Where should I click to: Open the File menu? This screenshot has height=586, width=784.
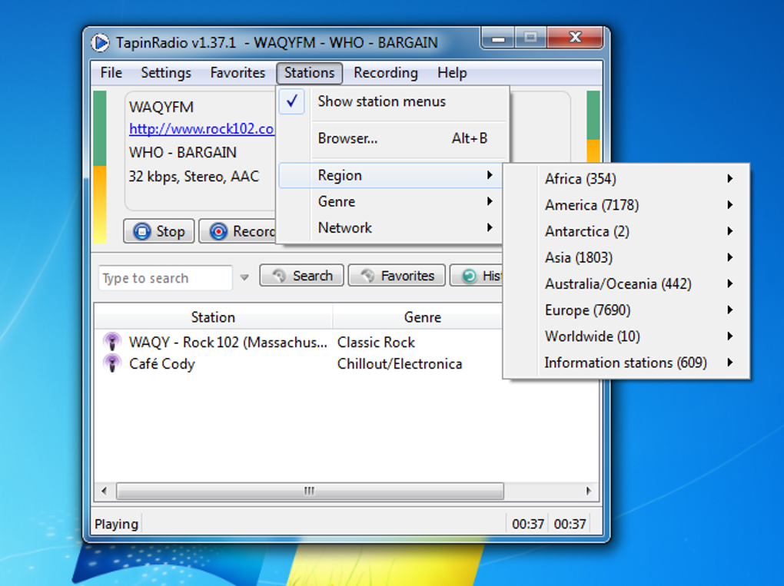[x=111, y=73]
